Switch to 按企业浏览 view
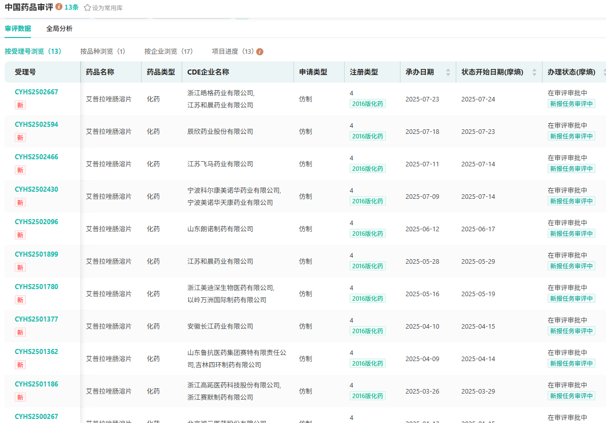606x423 pixels. [169, 51]
